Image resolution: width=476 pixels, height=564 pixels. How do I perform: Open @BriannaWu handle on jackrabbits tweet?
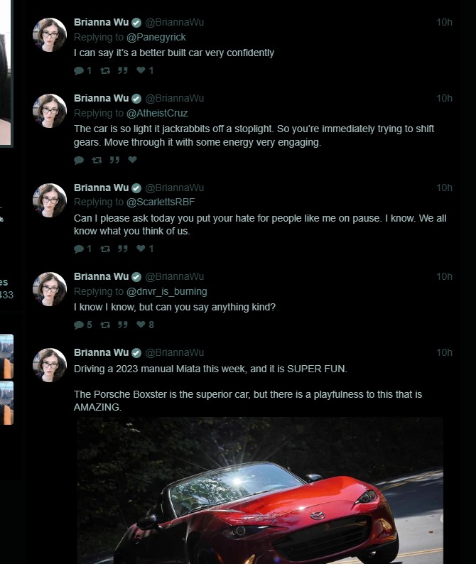(x=175, y=98)
